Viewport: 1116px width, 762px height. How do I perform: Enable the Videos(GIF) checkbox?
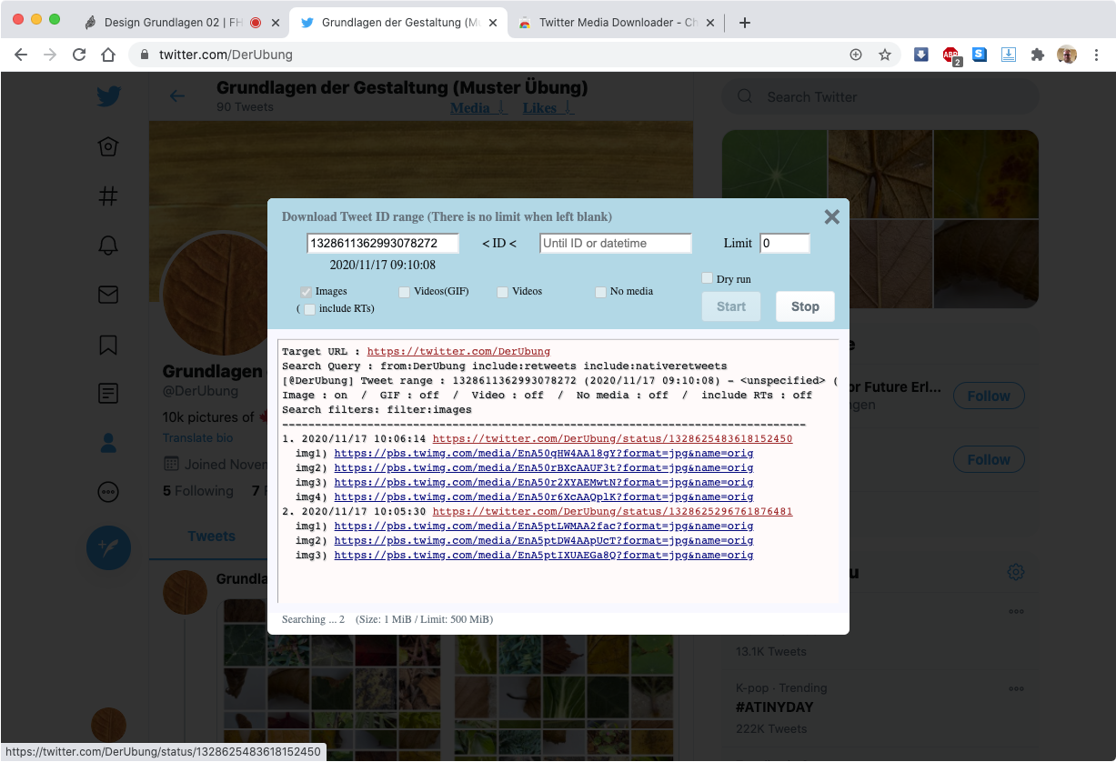pyautogui.click(x=404, y=292)
